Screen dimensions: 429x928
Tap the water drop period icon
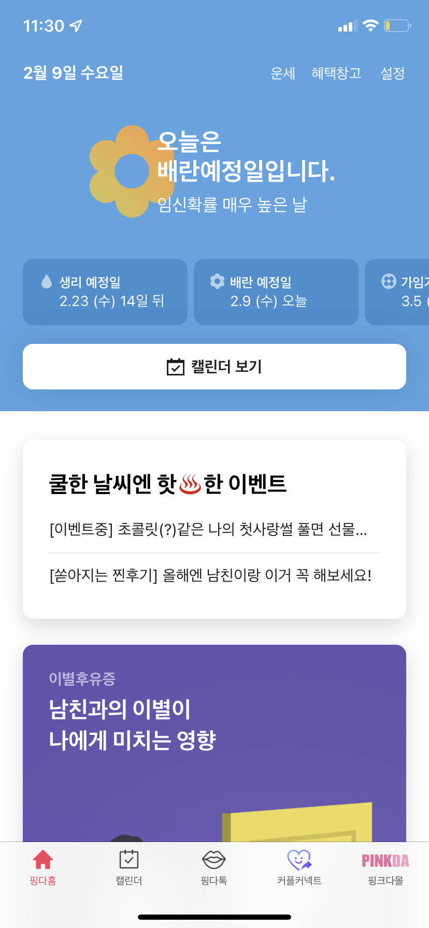point(47,282)
